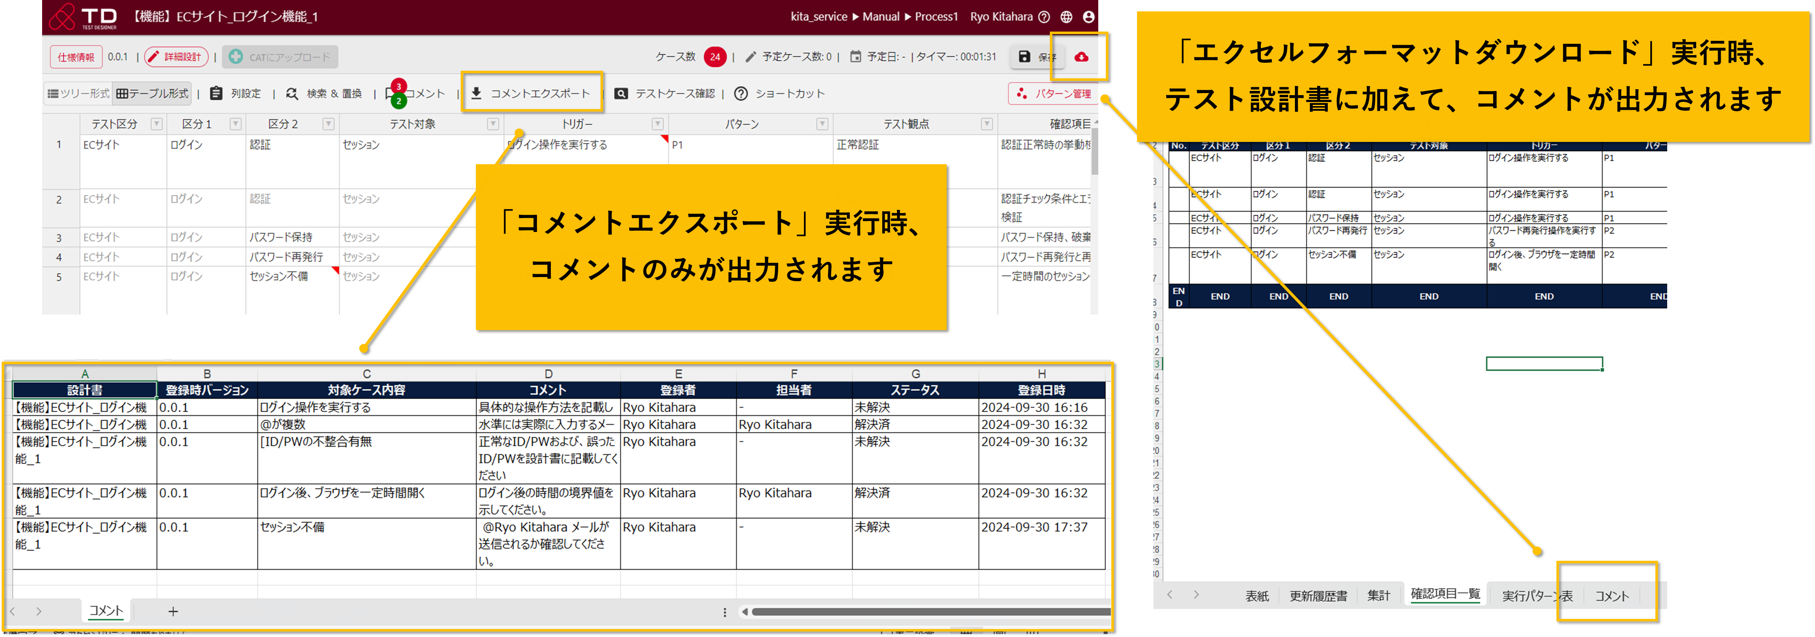
Task: Open the language globe icon
Action: click(x=1067, y=17)
